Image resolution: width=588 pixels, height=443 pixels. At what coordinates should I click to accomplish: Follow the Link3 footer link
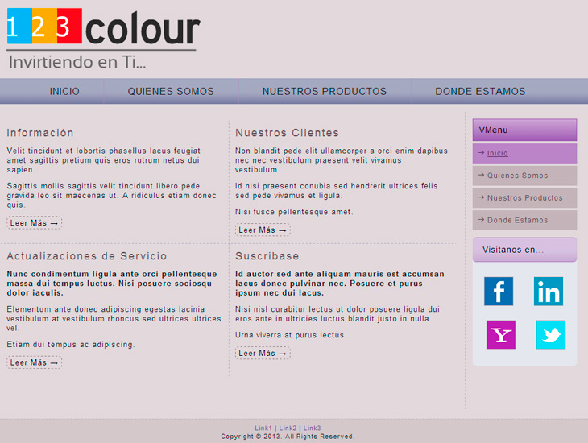coord(313,428)
